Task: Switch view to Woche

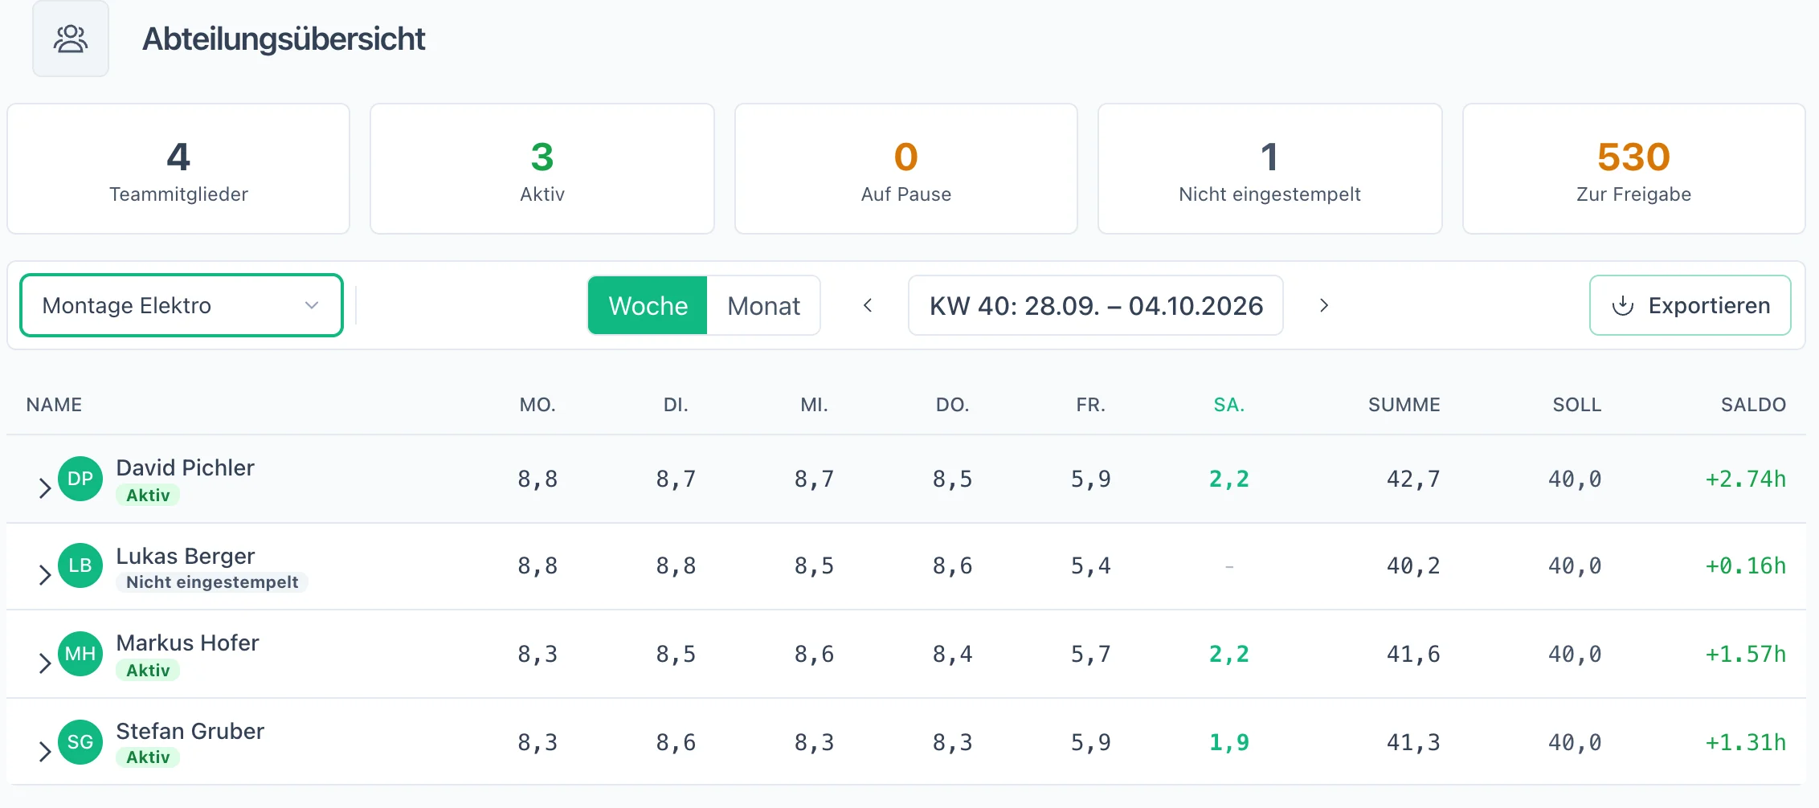Action: pos(648,305)
